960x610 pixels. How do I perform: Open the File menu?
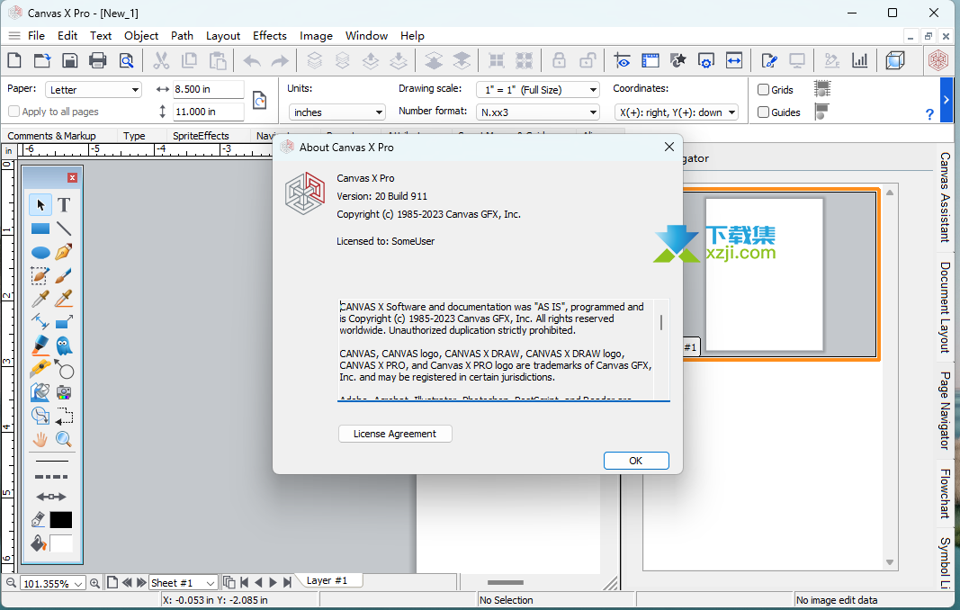[x=36, y=35]
